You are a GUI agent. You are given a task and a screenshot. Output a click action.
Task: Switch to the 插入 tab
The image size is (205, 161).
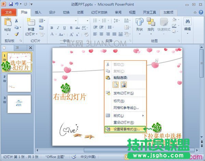coord(38,12)
